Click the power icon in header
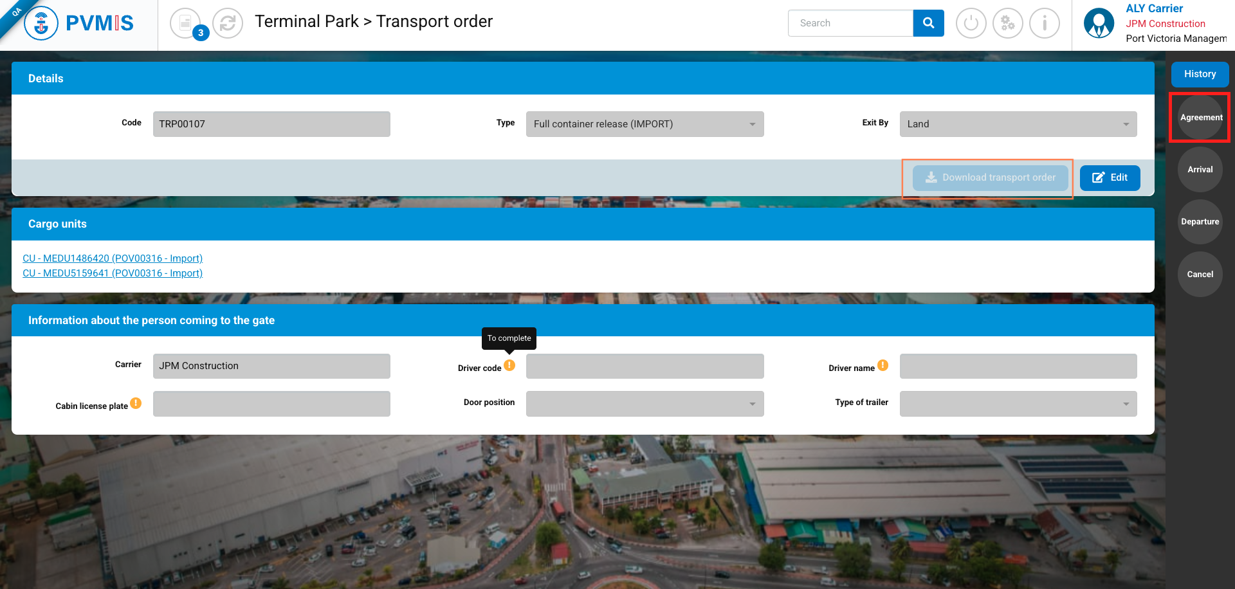The width and height of the screenshot is (1235, 589). (x=971, y=24)
